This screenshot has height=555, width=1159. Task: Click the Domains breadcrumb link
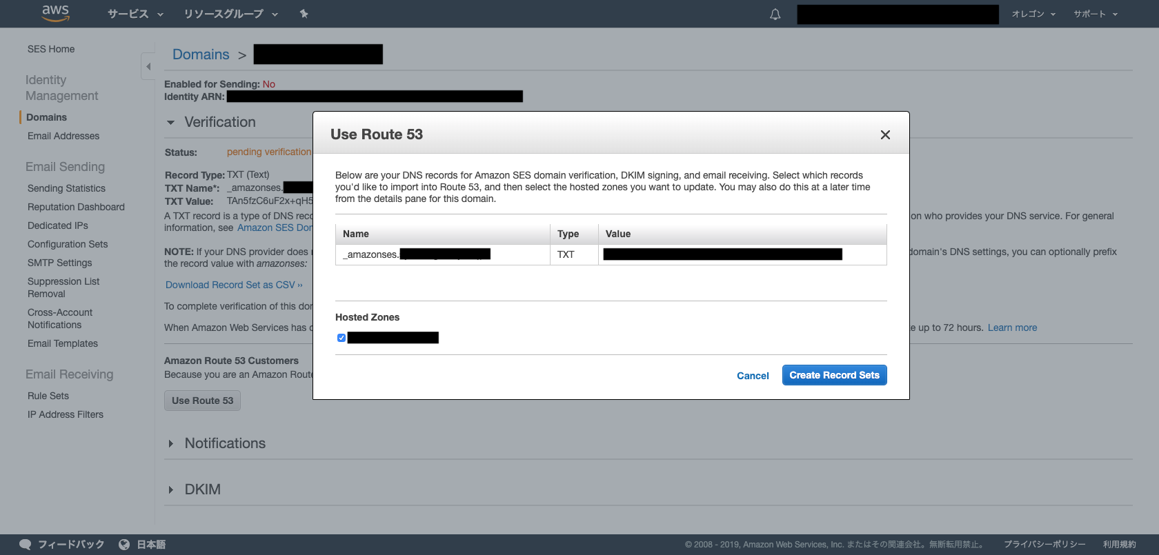(201, 54)
